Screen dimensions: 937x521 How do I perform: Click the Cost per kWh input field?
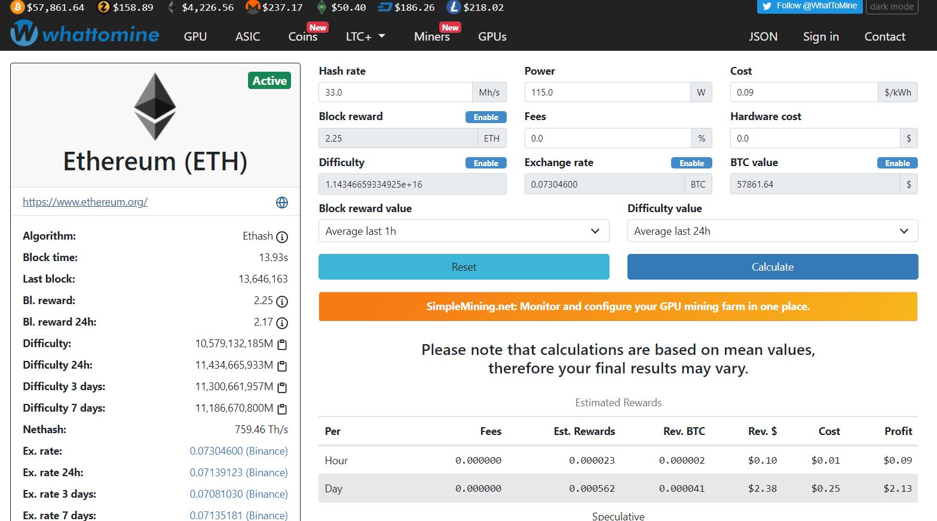click(x=804, y=92)
